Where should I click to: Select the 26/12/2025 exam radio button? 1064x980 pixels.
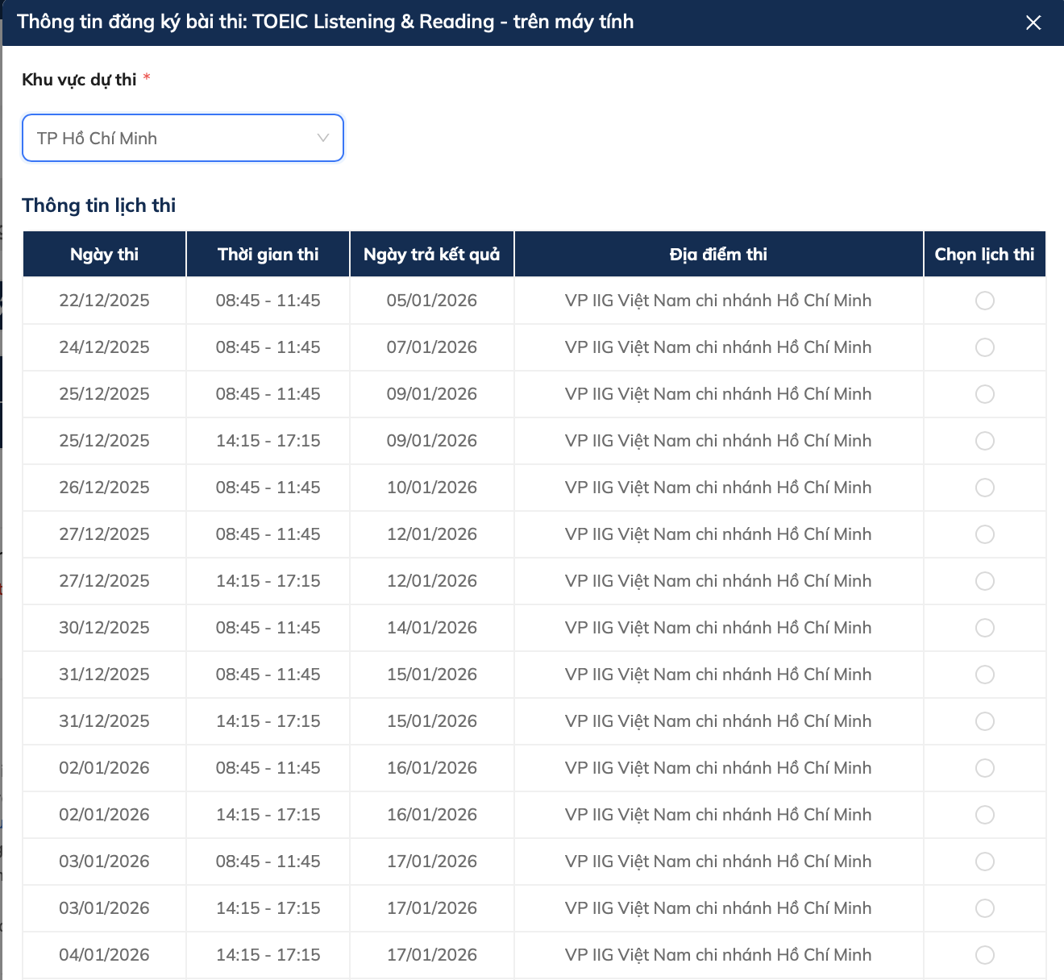[984, 488]
